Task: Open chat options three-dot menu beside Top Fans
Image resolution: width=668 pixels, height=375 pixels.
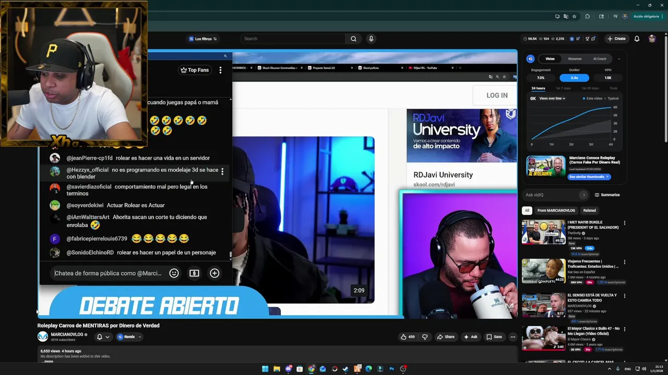Action: click(x=220, y=70)
